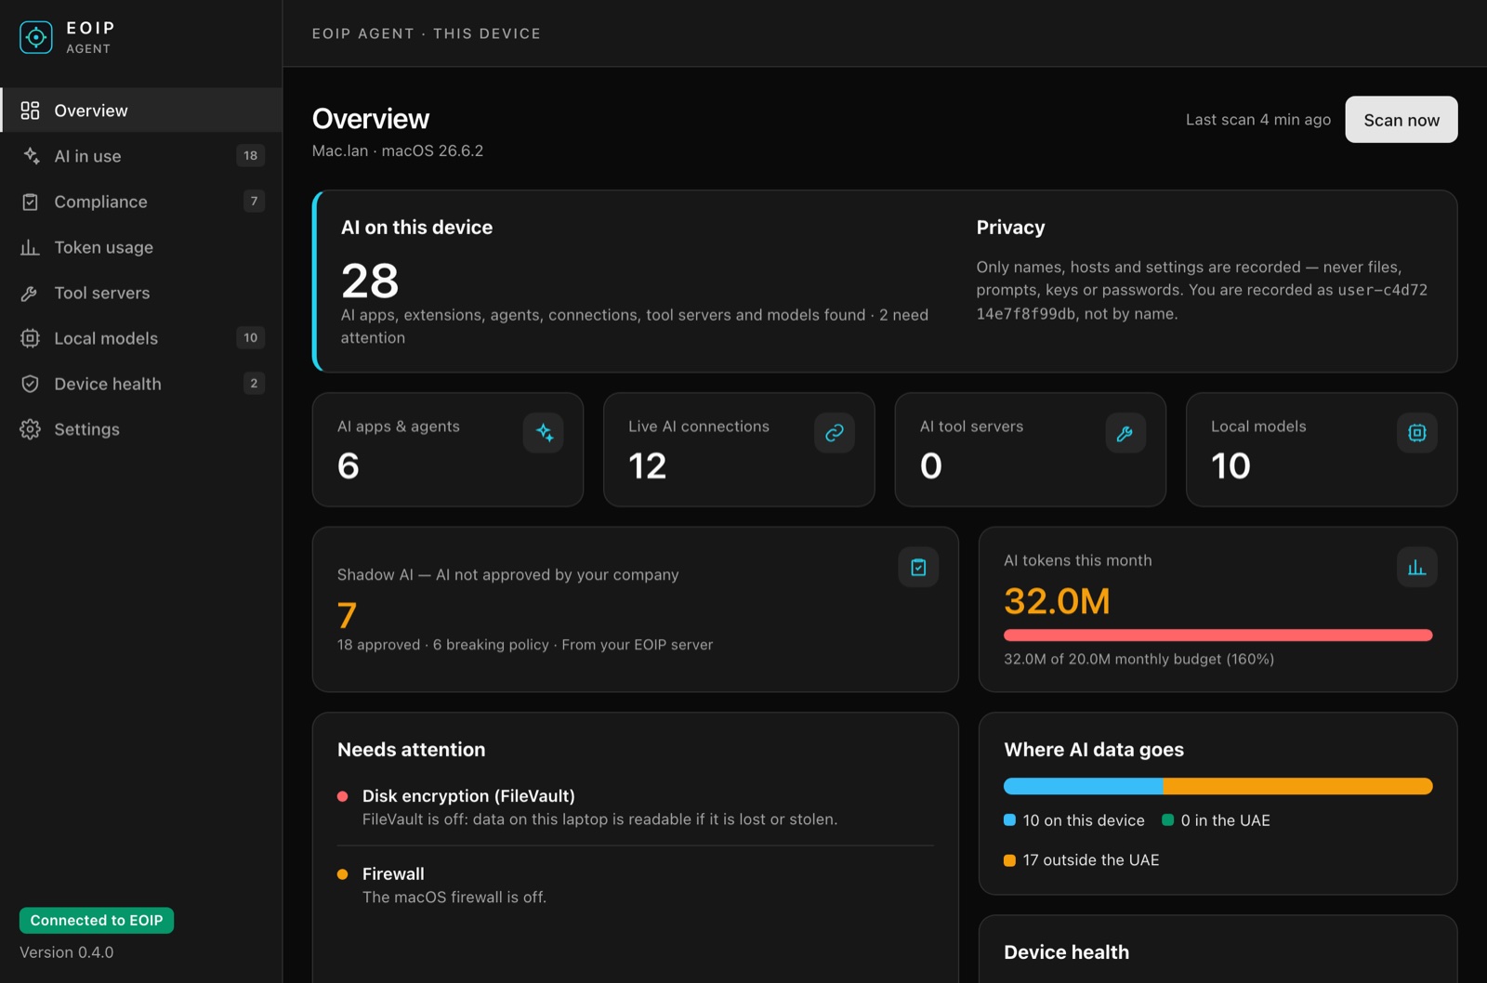Screen dimensions: 1487x983
Task: Open the Compliance section
Action: (x=141, y=202)
